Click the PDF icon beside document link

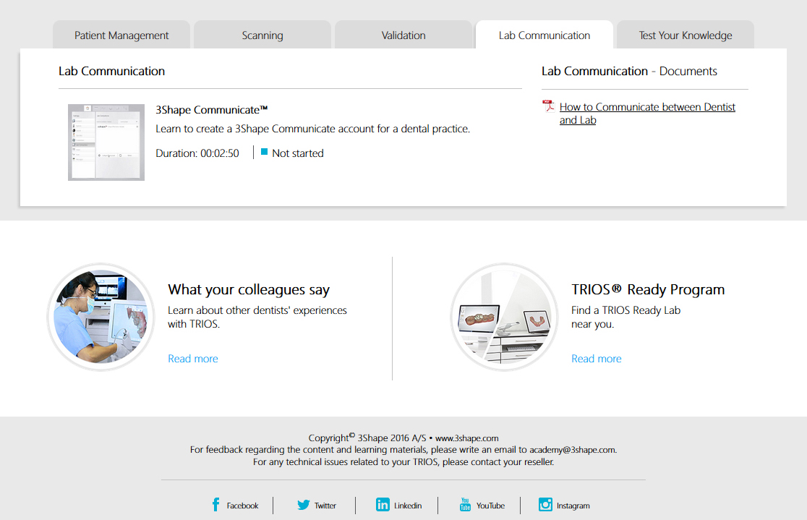point(548,107)
